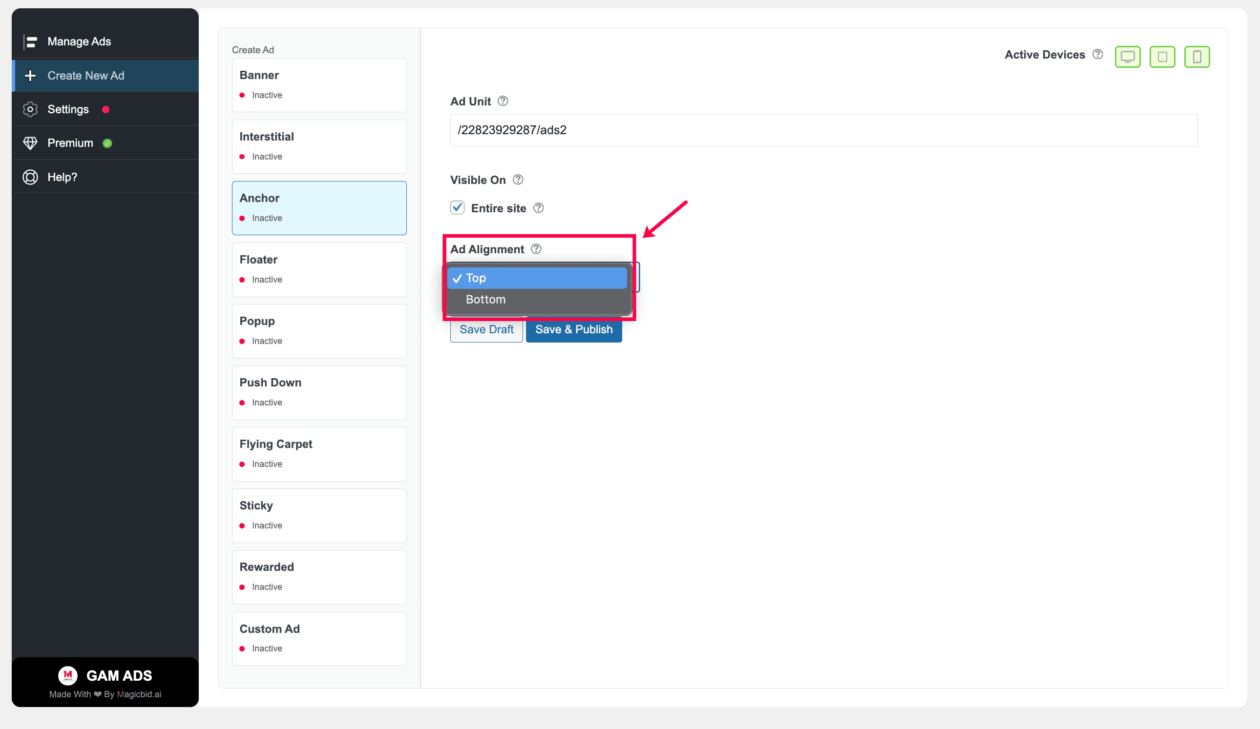The image size is (1260, 729).
Task: Select the Anchor ad type card
Action: click(319, 208)
